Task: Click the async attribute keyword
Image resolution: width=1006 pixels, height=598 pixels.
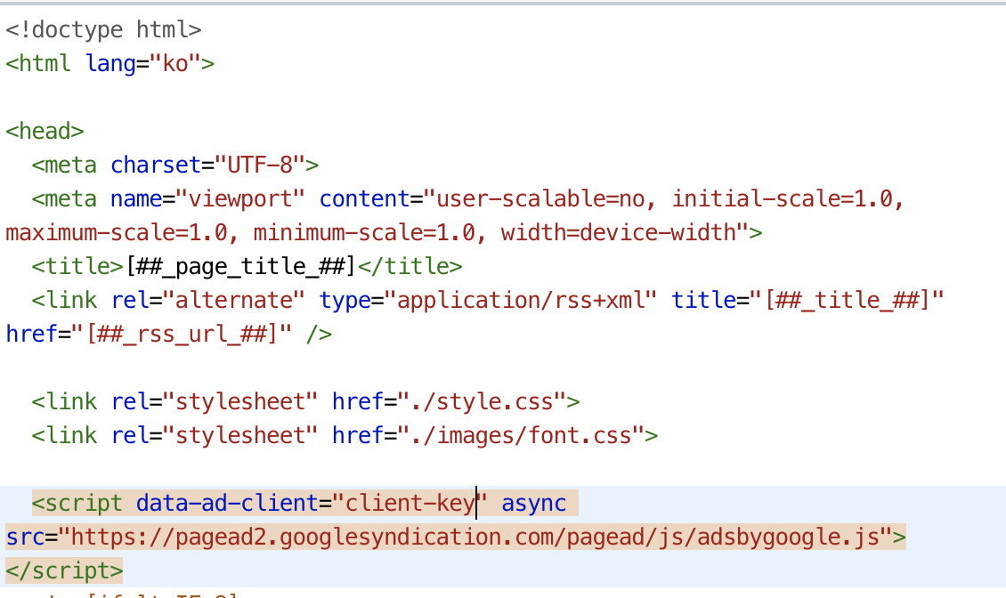Action: (534, 503)
